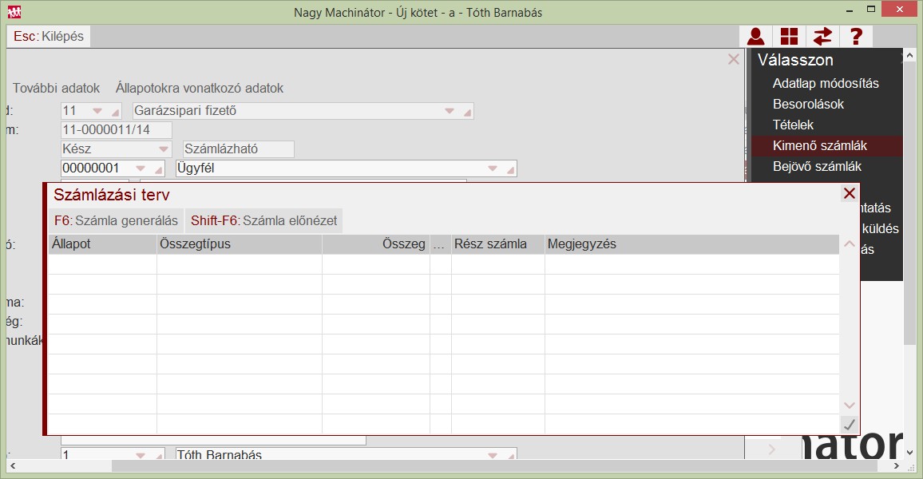
Task: Click left arrow of horizontal scrollbar
Action: tap(13, 466)
